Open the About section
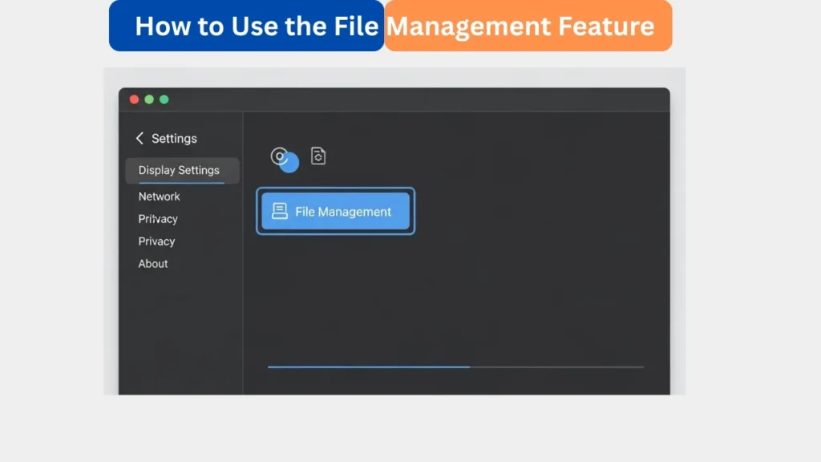 coord(152,263)
